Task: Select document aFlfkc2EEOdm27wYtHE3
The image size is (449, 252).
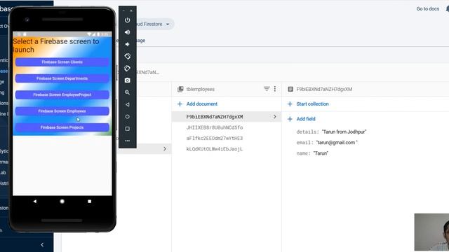Action: tap(215, 139)
